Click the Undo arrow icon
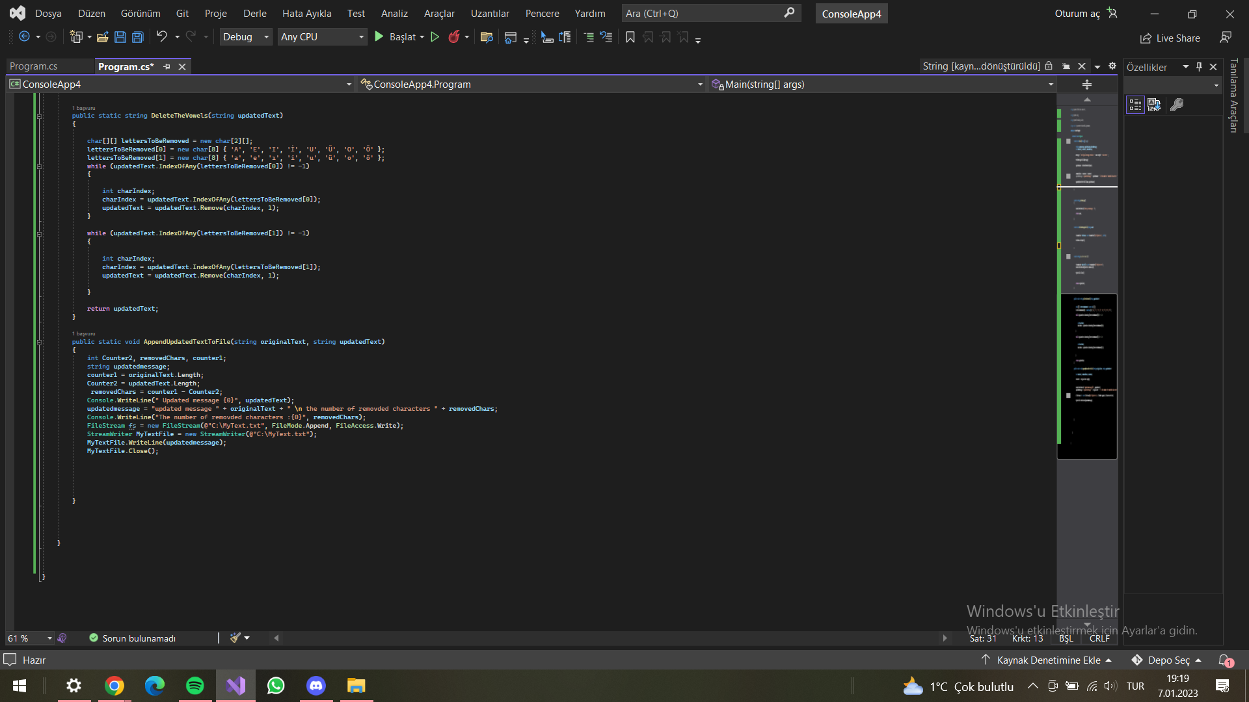This screenshot has width=1249, height=702. (x=161, y=37)
